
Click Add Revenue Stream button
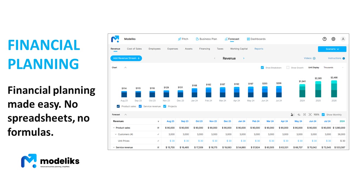[x=126, y=58]
